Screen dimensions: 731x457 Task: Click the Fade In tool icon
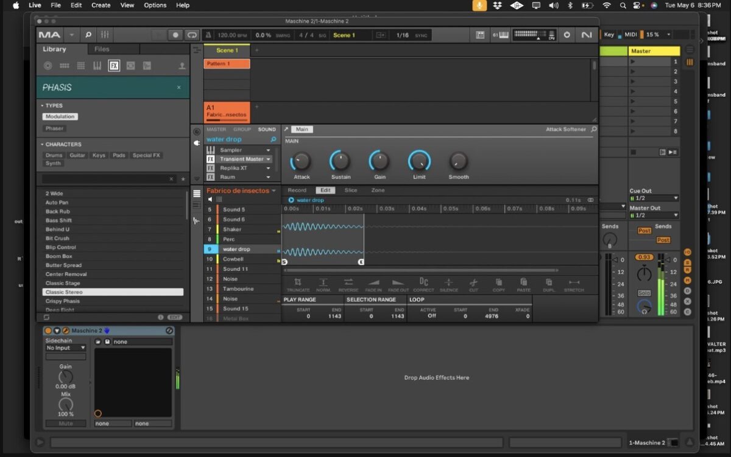373,282
